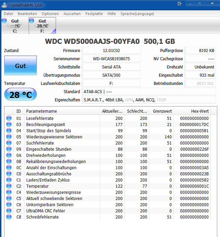220x237 pixels.
Task: Click the Betriebsstunden field 8815 Std.
Action: 200,84
